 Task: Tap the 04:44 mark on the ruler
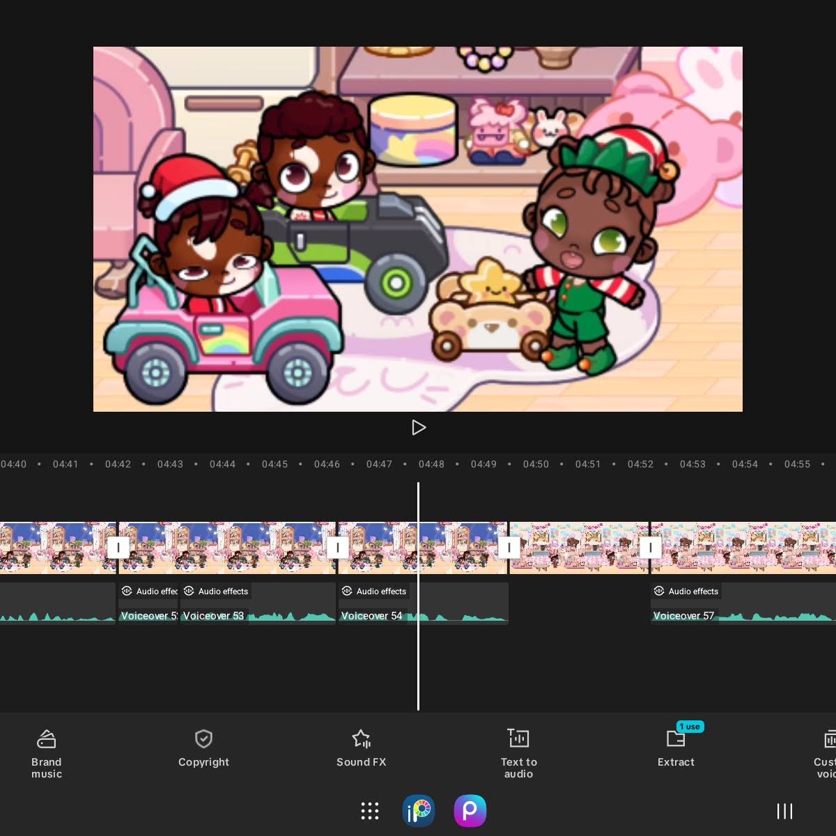pyautogui.click(x=222, y=464)
